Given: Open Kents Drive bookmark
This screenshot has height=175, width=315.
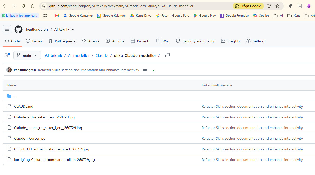Looking at the screenshot, I should (141, 16).
